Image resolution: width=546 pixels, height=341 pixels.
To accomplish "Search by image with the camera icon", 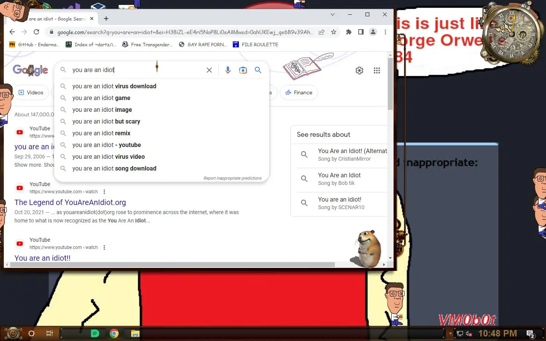I will 243,70.
